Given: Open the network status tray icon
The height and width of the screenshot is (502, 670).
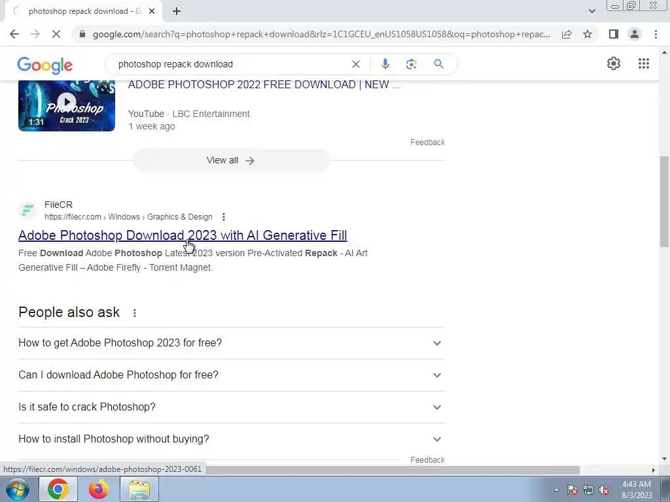Looking at the screenshot, I should pos(588,490).
